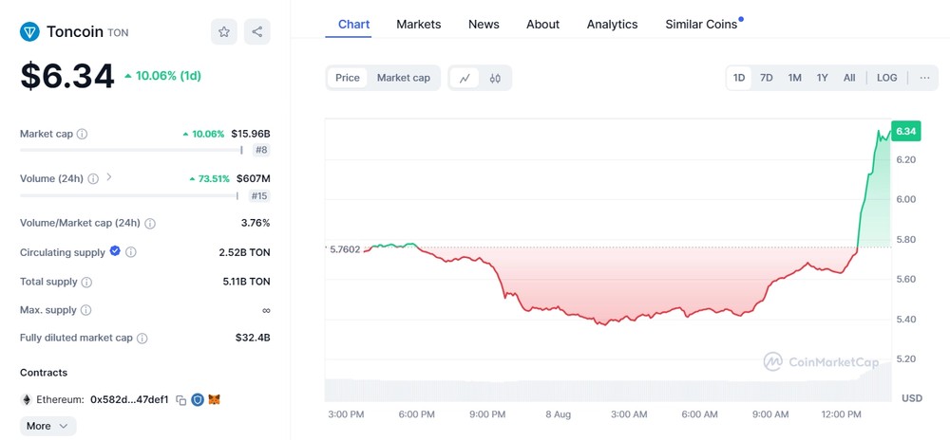
Task: Toggle the LOG scale option
Action: click(x=887, y=78)
